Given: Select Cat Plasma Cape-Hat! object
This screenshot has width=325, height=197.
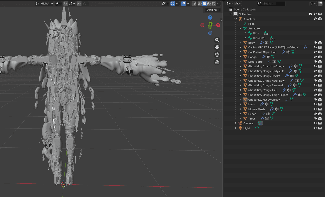Looking at the screenshot, I should [x=262, y=52].
